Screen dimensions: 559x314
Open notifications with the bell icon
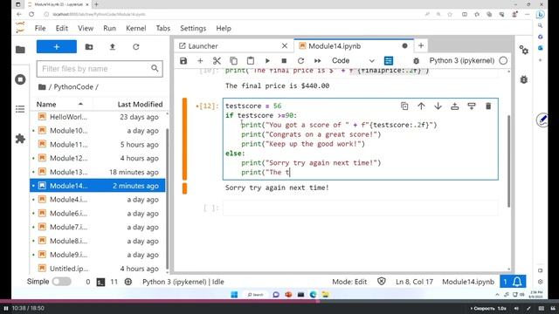click(517, 282)
